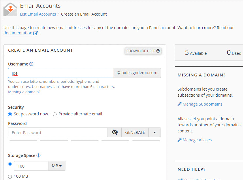243x180 pixels.
Task: Click the external-link icon after documentation
Action: click(x=34, y=33)
